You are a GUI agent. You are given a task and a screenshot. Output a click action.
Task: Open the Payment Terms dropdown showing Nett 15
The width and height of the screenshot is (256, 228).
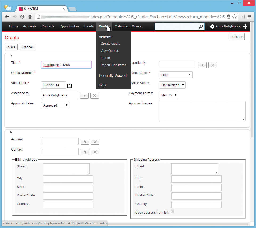[x=168, y=95]
